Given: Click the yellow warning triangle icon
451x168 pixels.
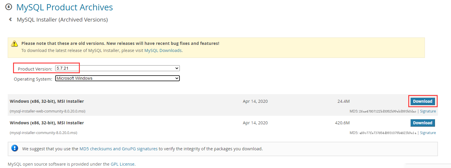Looking at the screenshot, I should 15,44.
